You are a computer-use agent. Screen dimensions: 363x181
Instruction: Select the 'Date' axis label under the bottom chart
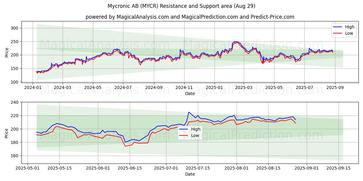point(190,174)
